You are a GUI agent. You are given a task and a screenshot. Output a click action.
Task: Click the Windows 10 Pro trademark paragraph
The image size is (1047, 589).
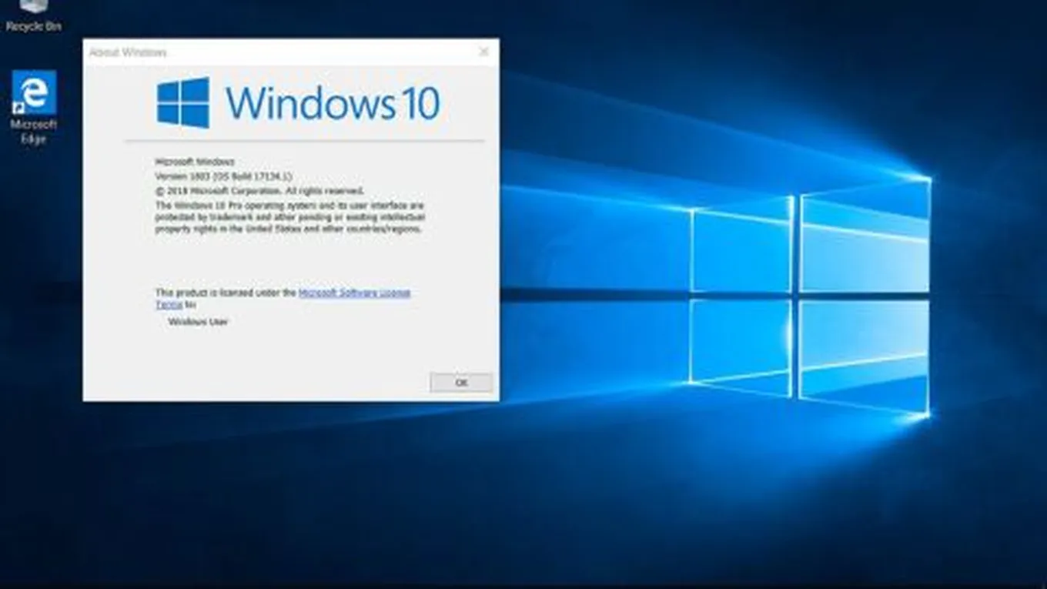[289, 218]
